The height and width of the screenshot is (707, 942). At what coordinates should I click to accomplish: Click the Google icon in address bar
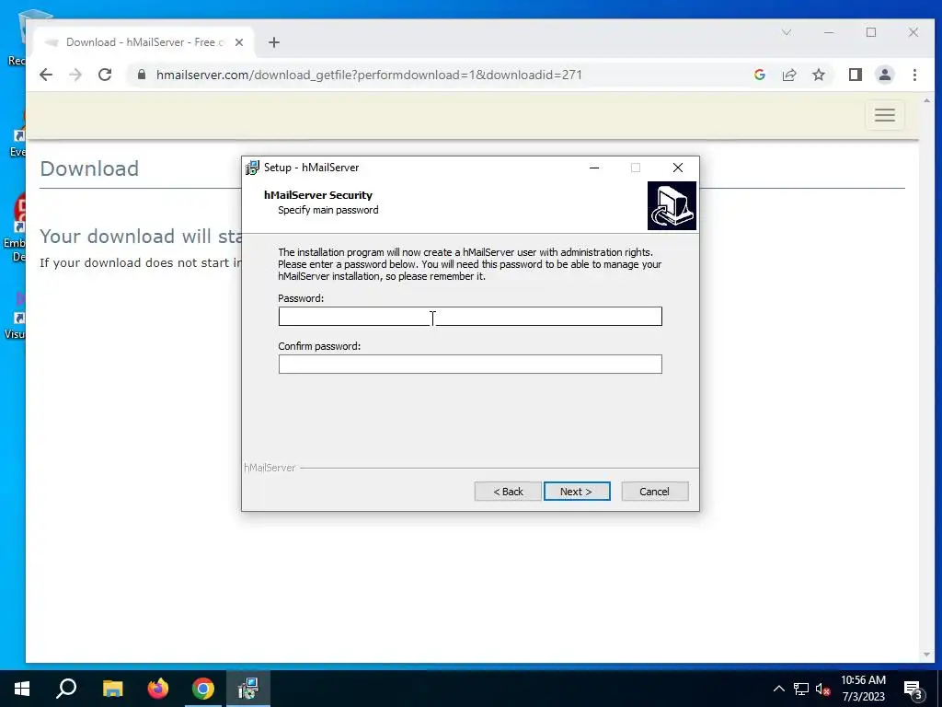759,75
